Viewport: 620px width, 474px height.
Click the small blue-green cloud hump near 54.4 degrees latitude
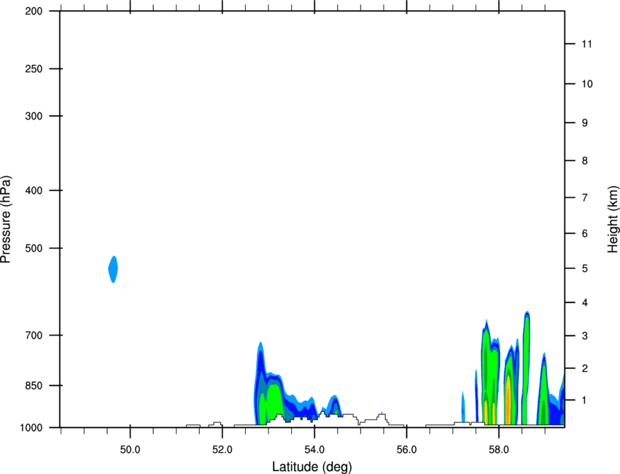click(335, 405)
